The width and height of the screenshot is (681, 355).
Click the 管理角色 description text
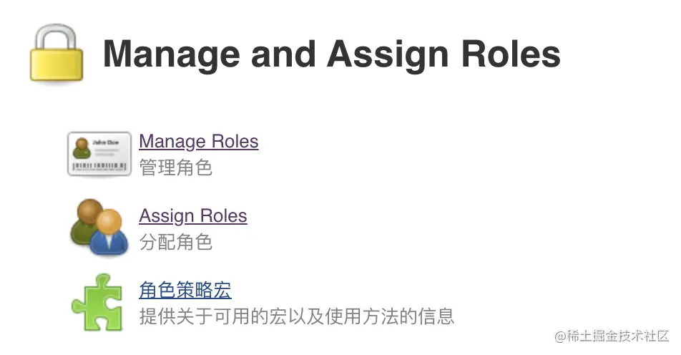176,168
